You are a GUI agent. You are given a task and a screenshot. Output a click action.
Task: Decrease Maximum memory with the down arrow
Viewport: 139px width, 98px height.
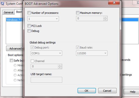coord(105,20)
